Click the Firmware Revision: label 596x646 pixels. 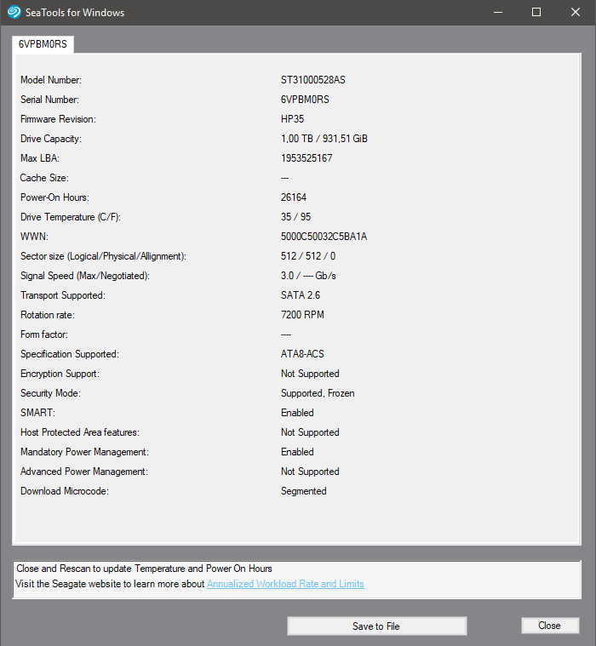[58, 119]
